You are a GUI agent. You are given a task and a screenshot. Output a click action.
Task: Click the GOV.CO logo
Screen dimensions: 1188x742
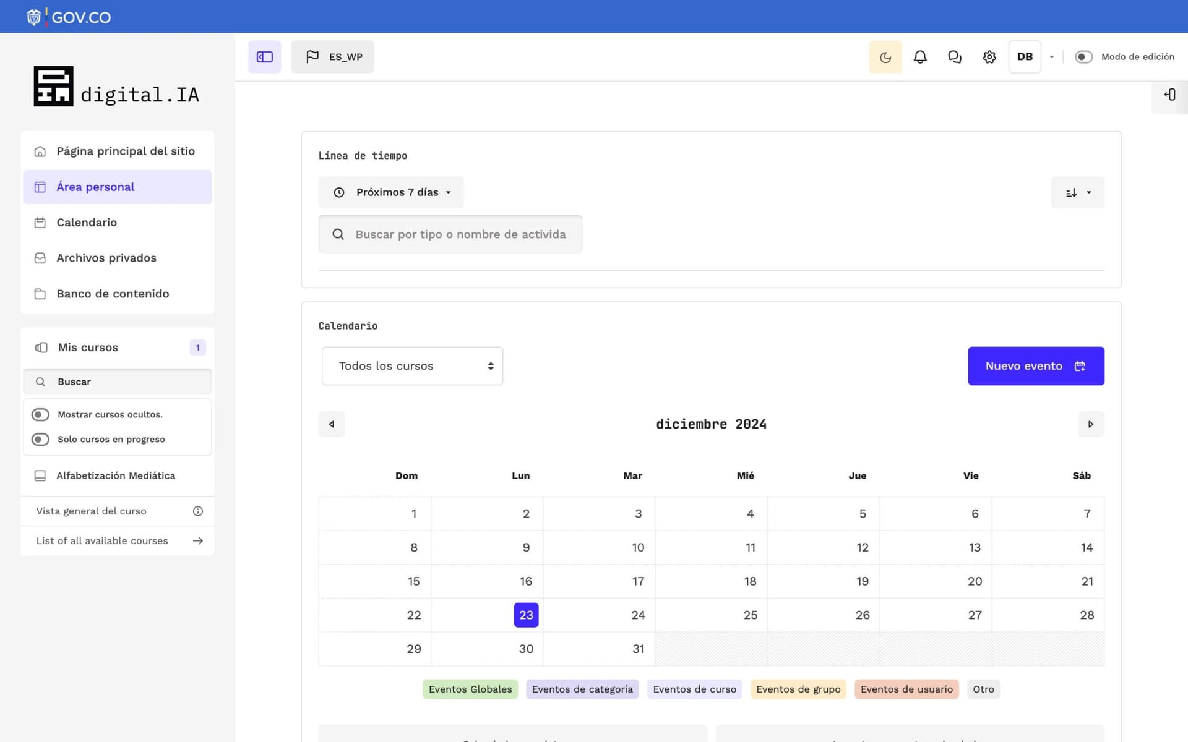[69, 17]
